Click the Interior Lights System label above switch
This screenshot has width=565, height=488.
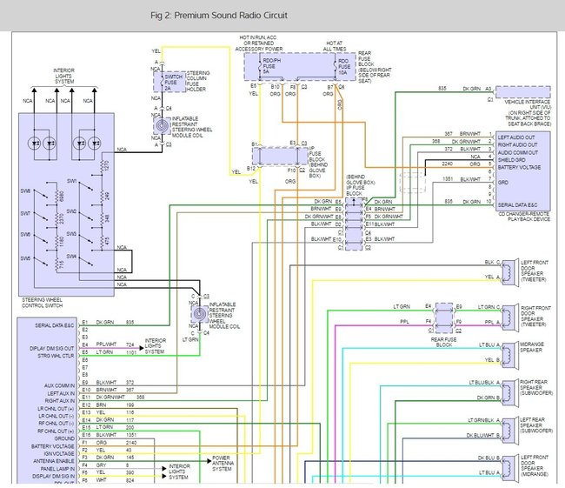pos(64,76)
